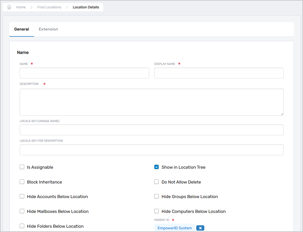Image resolution: width=303 pixels, height=232 pixels.
Task: Remove EmpowerID System parent with X icon
Action: (200, 228)
